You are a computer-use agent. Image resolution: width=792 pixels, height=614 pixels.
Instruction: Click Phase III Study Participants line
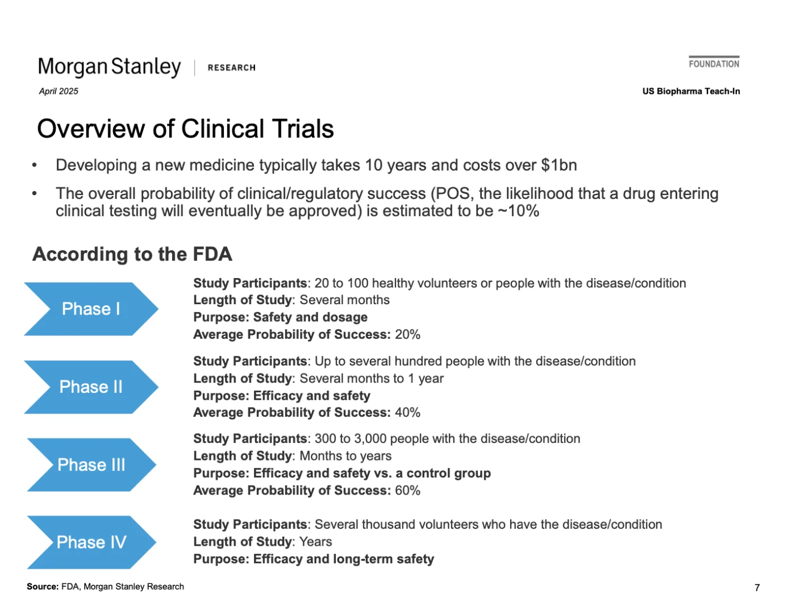pyautogui.click(x=386, y=439)
